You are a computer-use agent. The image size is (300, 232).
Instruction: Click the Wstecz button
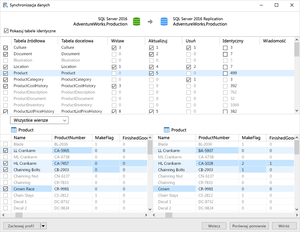click(x=214, y=226)
